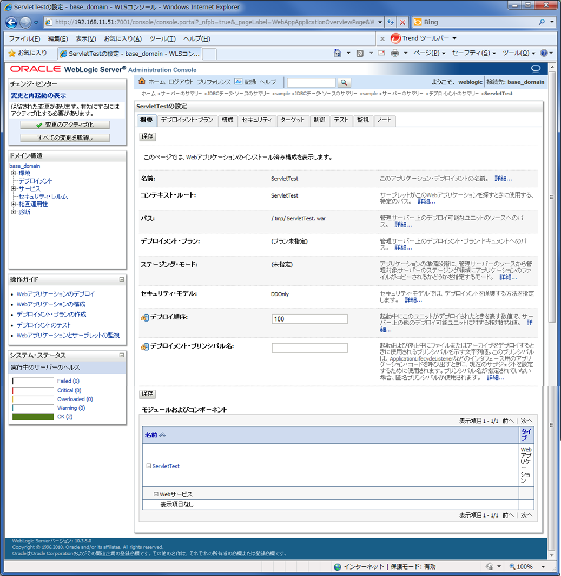Click the browser vertical scrollbar
561x576 pixels.
coord(551,197)
